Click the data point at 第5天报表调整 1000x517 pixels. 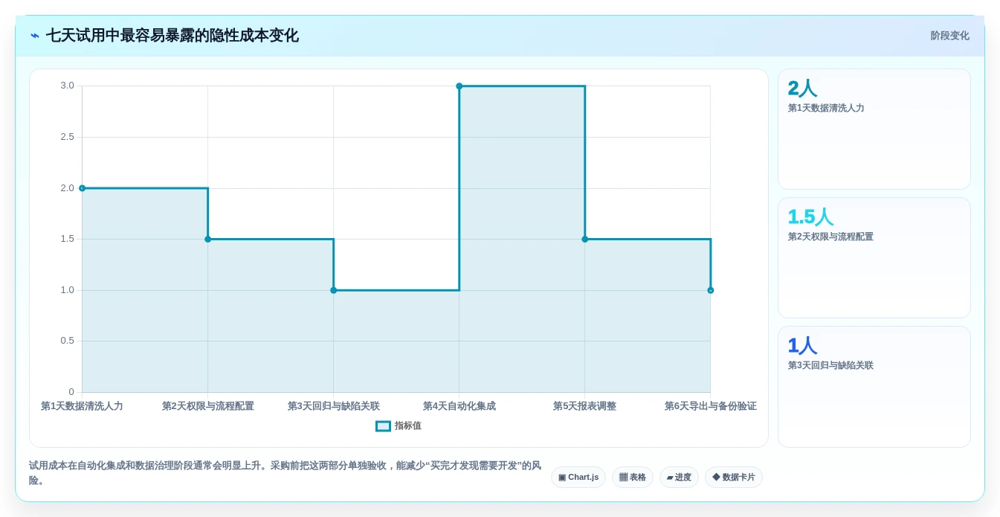pos(584,239)
